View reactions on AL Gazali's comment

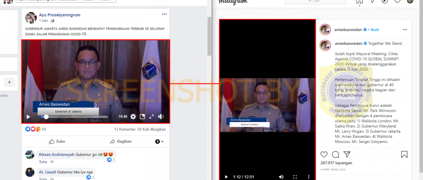tap(90, 177)
